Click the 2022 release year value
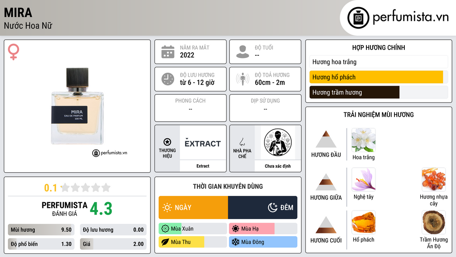Screen dimensions: 456x257 click(187, 55)
